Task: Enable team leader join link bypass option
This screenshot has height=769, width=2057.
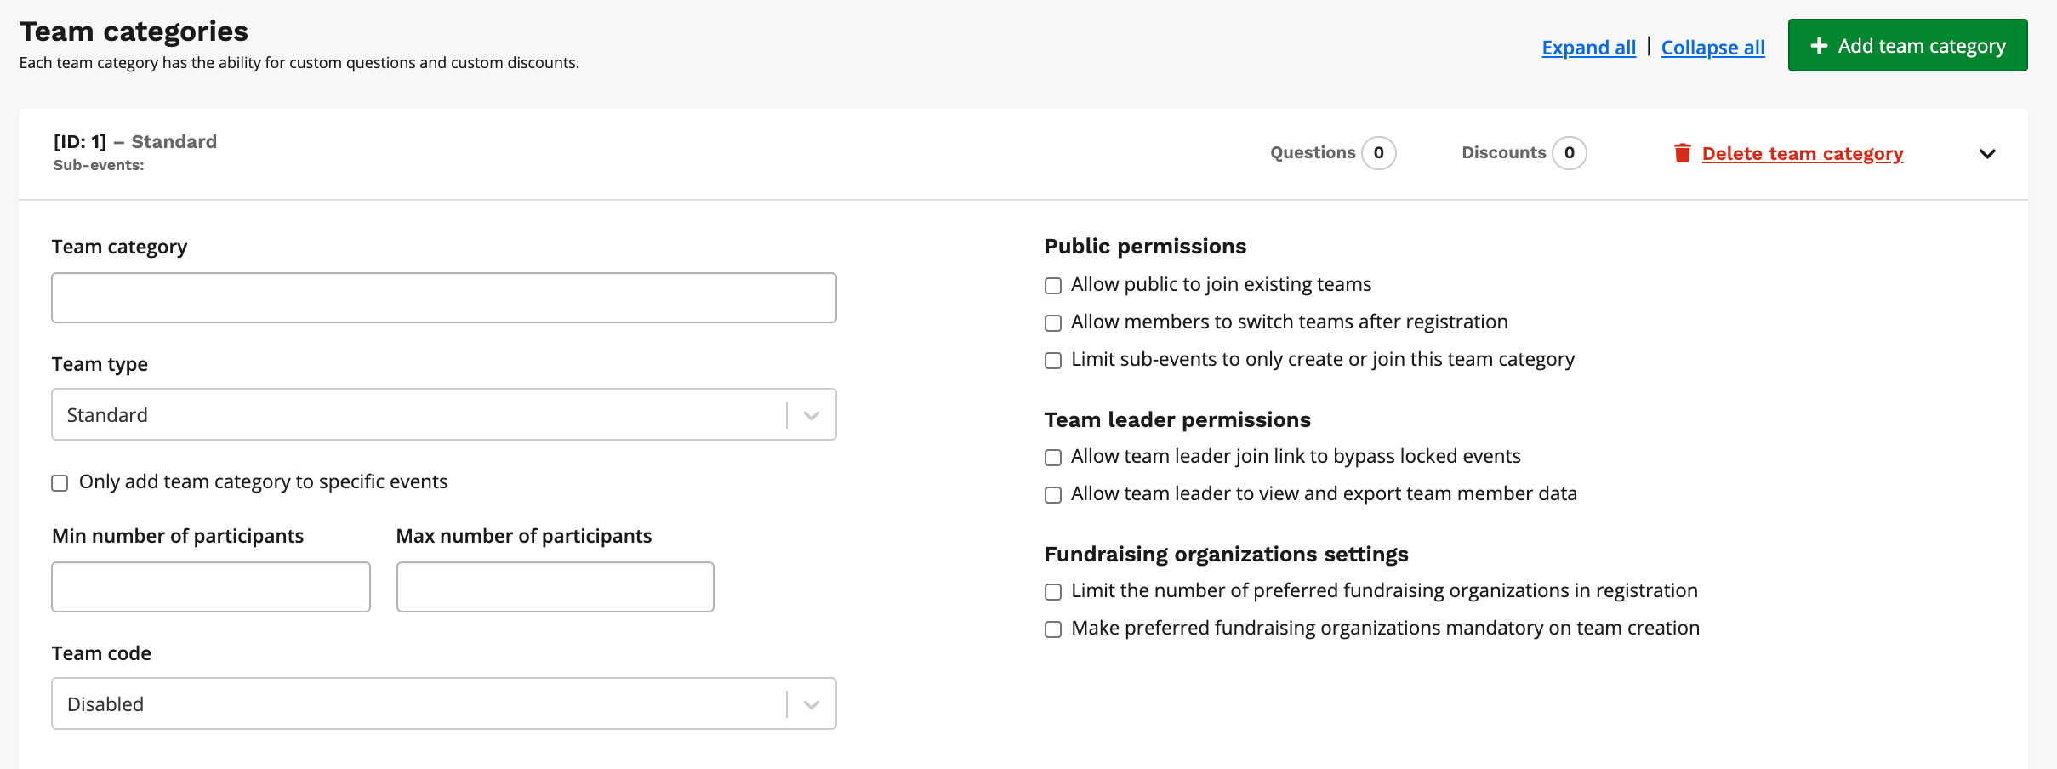Action: pos(1053,458)
